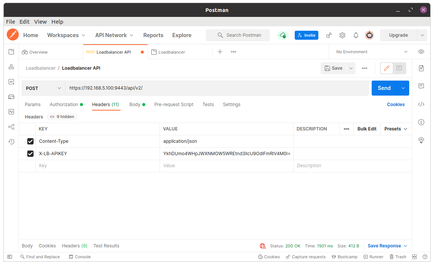Click the Invite button
Screen dimensions: 434x265
coord(306,35)
